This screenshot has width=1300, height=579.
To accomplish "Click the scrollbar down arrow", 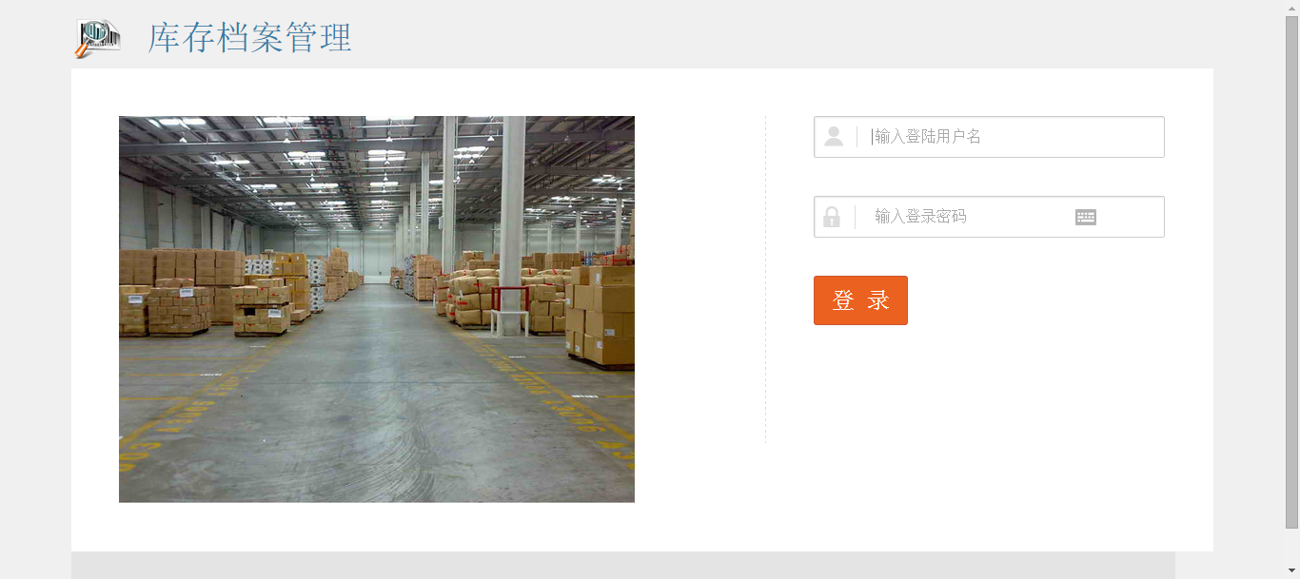I will point(1291,571).
